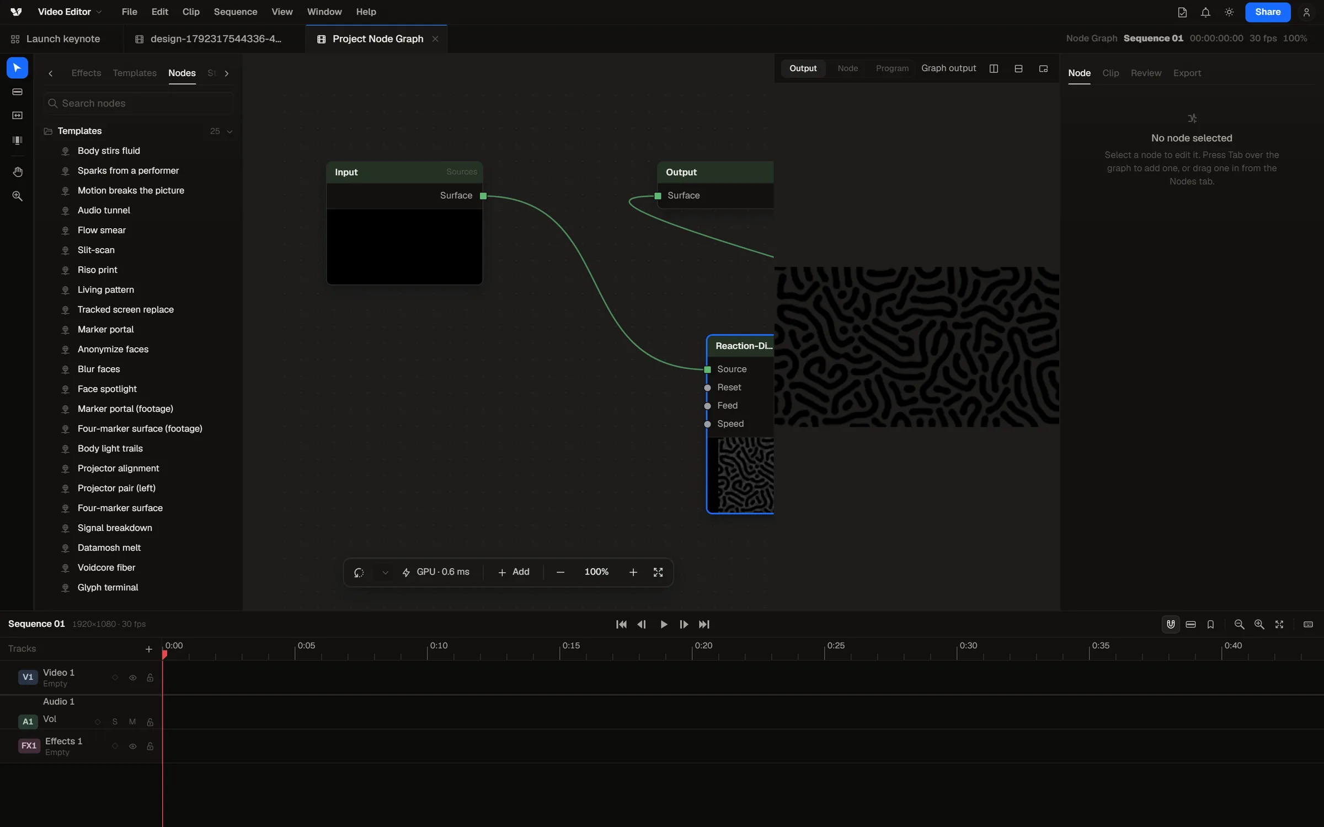The width and height of the screenshot is (1324, 827).
Task: Click the fit graph to view icon
Action: (658, 572)
